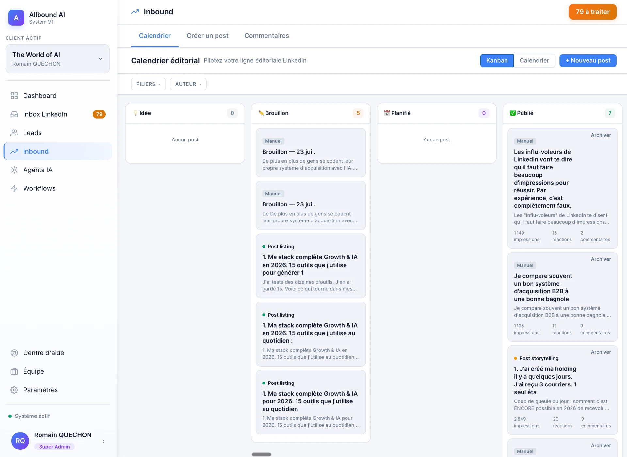Open Centre d'aide in sidebar
Screen dimensions: 627x457
tap(57, 353)
